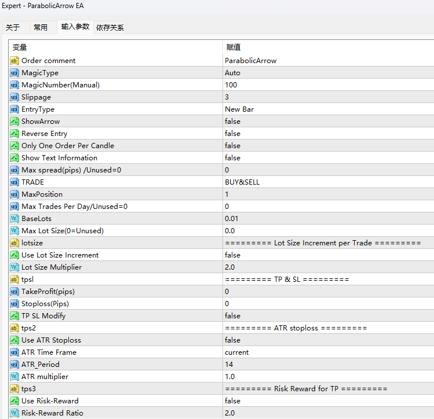Open the EntryType New Bar dropdown
The width and height of the screenshot is (434, 419).
click(239, 109)
